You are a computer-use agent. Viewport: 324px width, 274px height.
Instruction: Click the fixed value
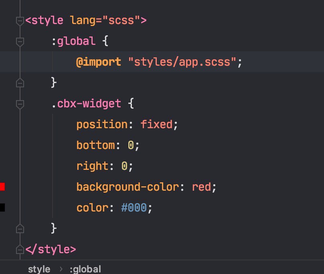[x=156, y=124]
